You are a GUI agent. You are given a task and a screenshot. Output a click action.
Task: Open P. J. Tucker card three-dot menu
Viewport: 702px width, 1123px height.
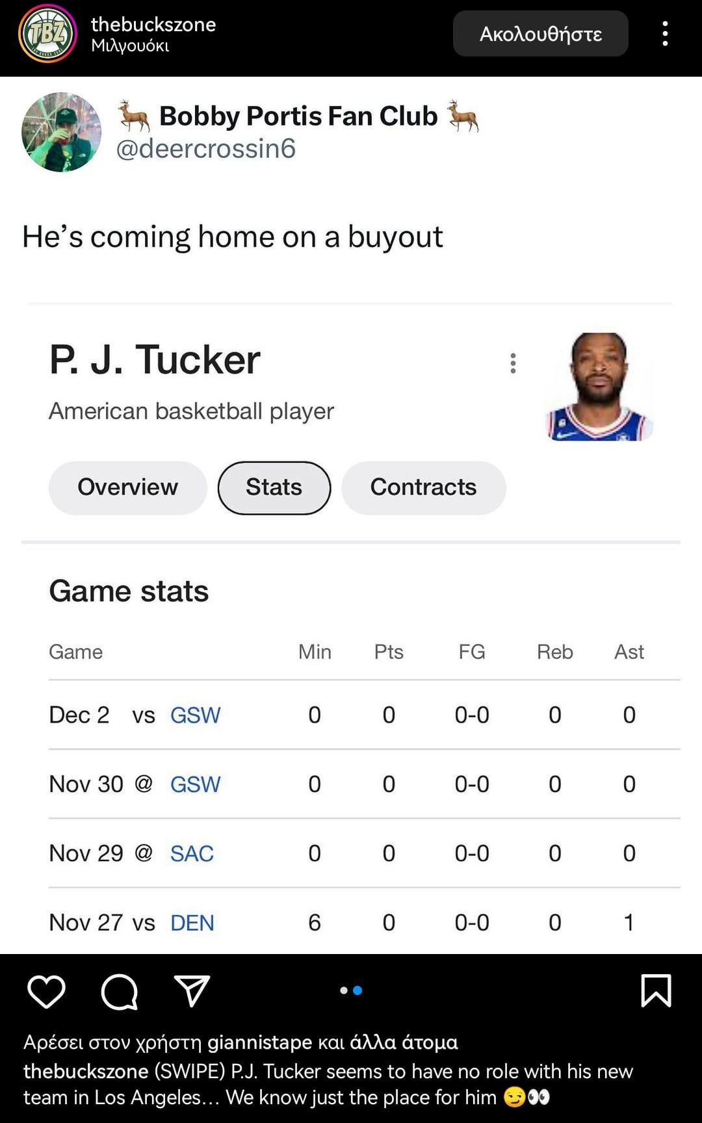click(513, 363)
